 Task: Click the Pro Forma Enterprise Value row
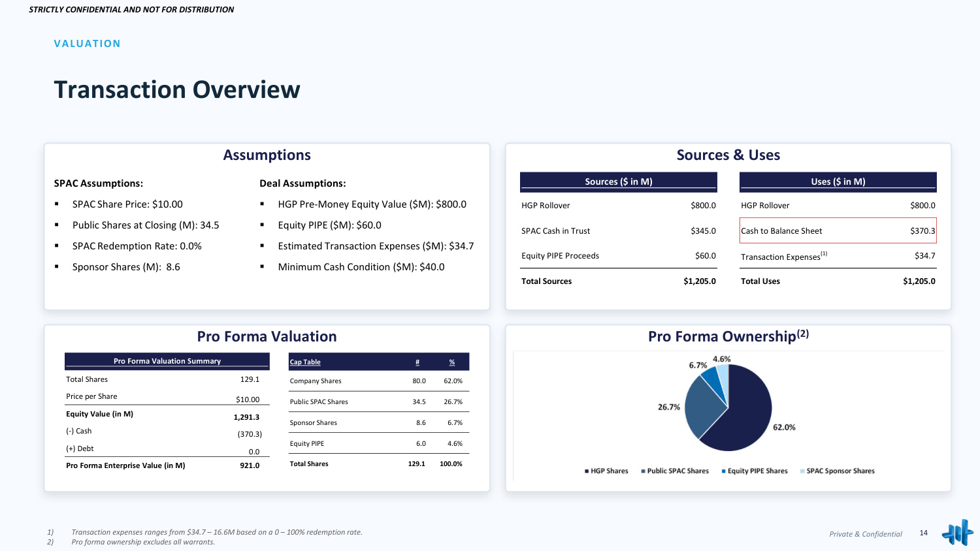(x=163, y=465)
